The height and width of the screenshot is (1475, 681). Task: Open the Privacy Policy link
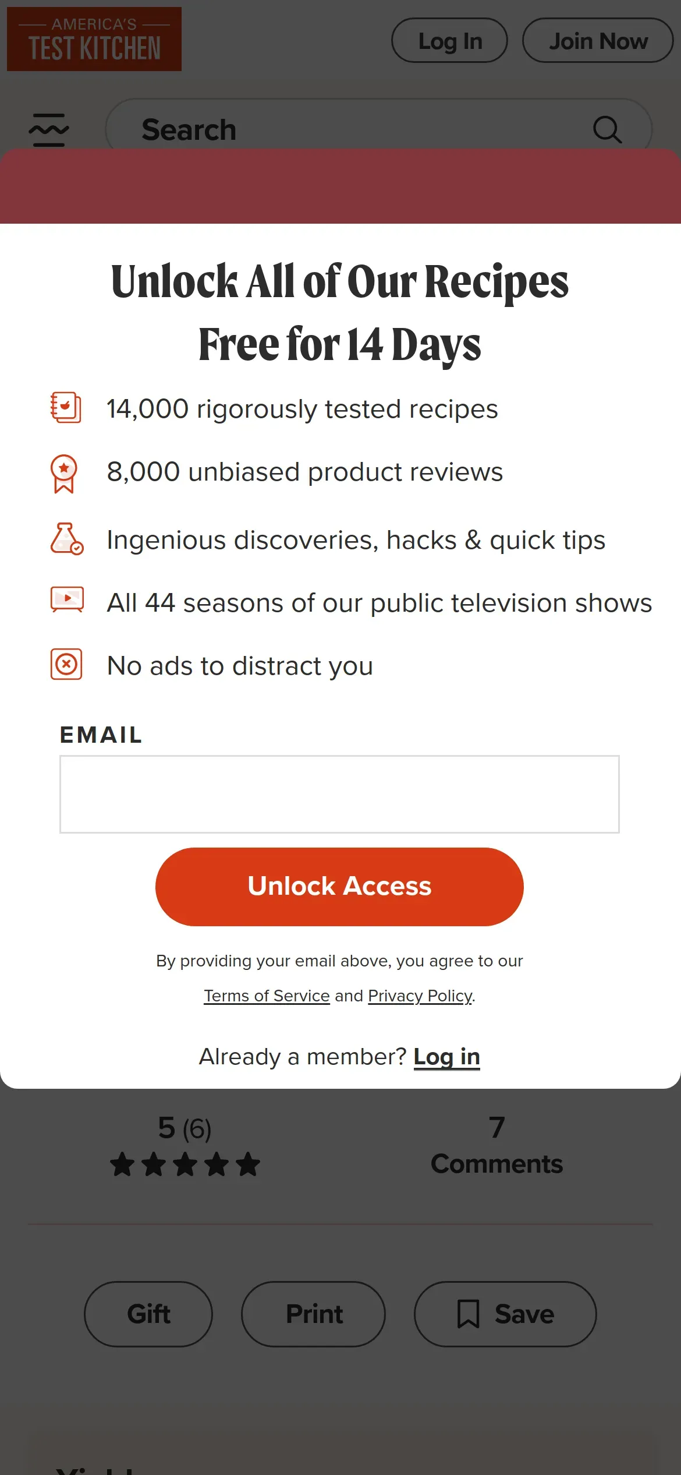point(420,996)
